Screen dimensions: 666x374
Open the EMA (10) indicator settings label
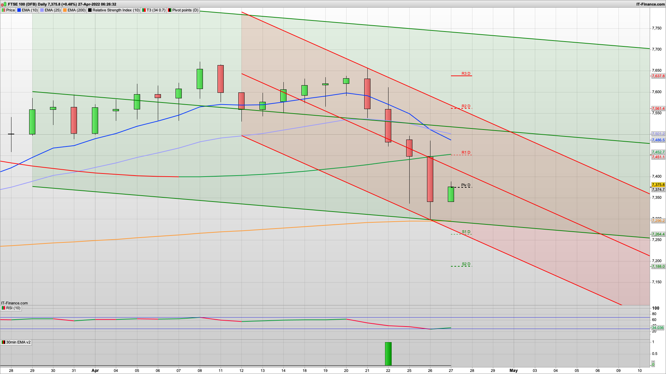29,10
